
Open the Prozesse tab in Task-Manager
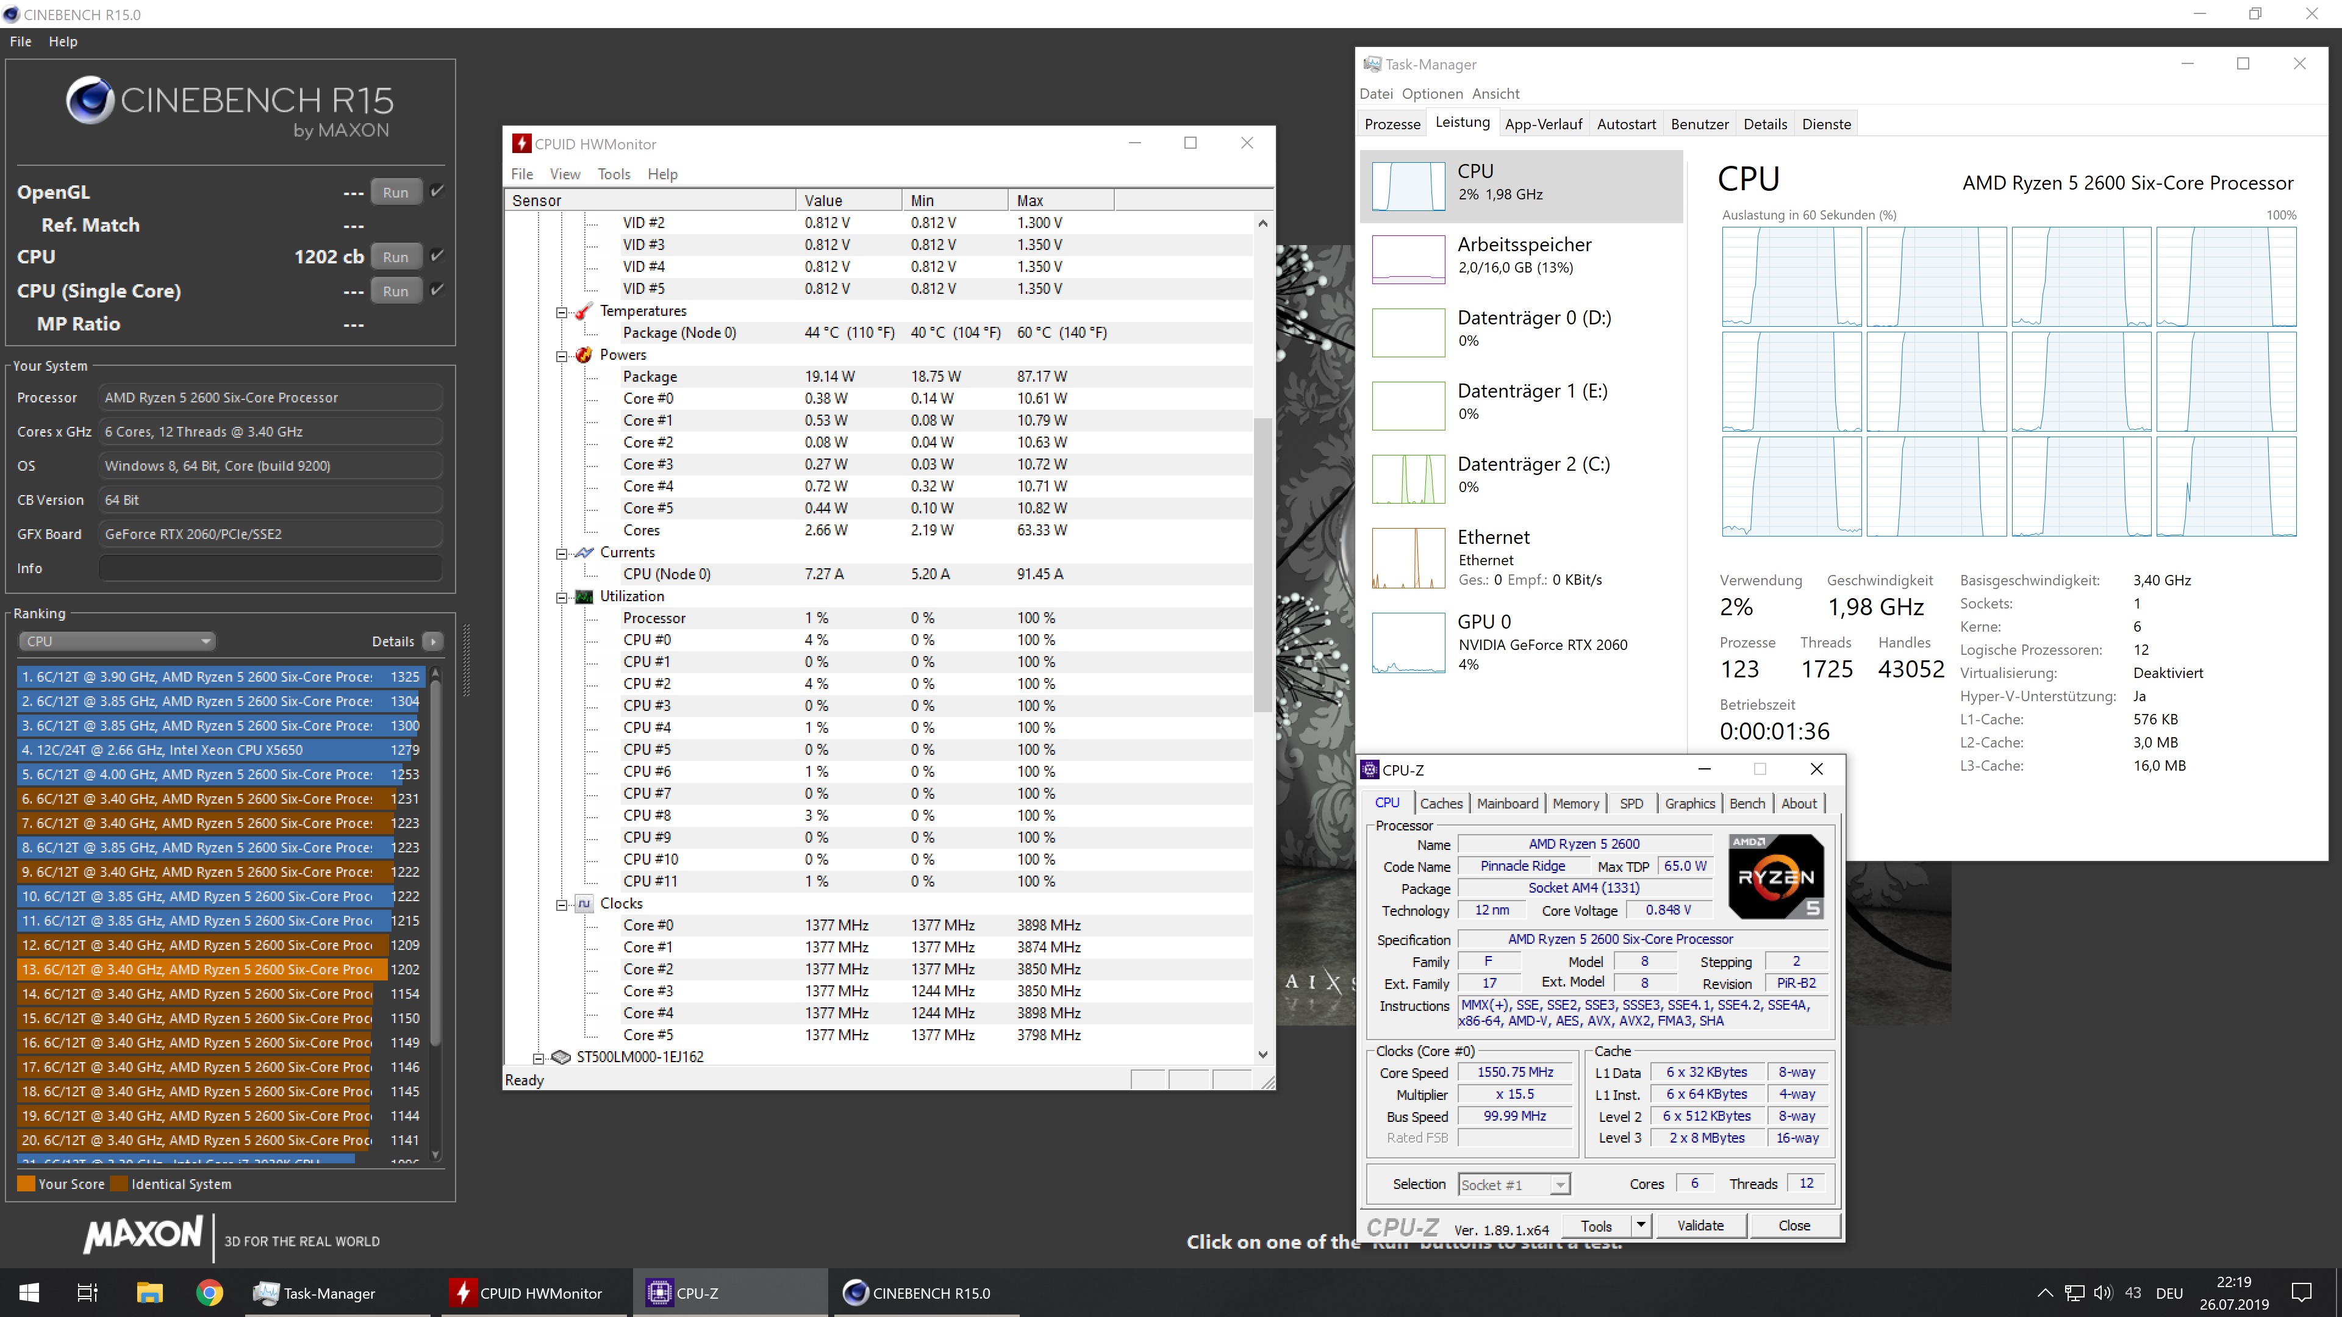point(1392,124)
